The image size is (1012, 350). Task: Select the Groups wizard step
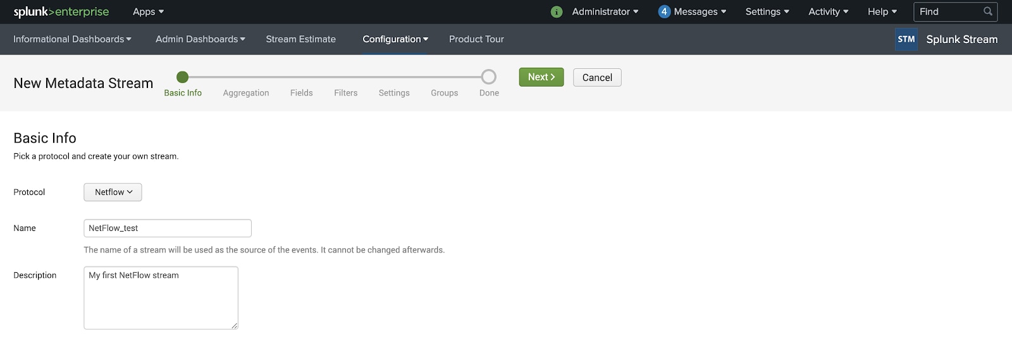tap(445, 93)
